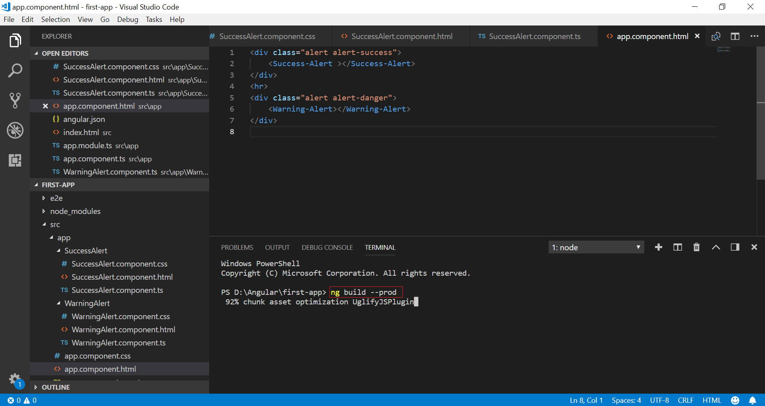Change the HTML language mode

pos(712,400)
